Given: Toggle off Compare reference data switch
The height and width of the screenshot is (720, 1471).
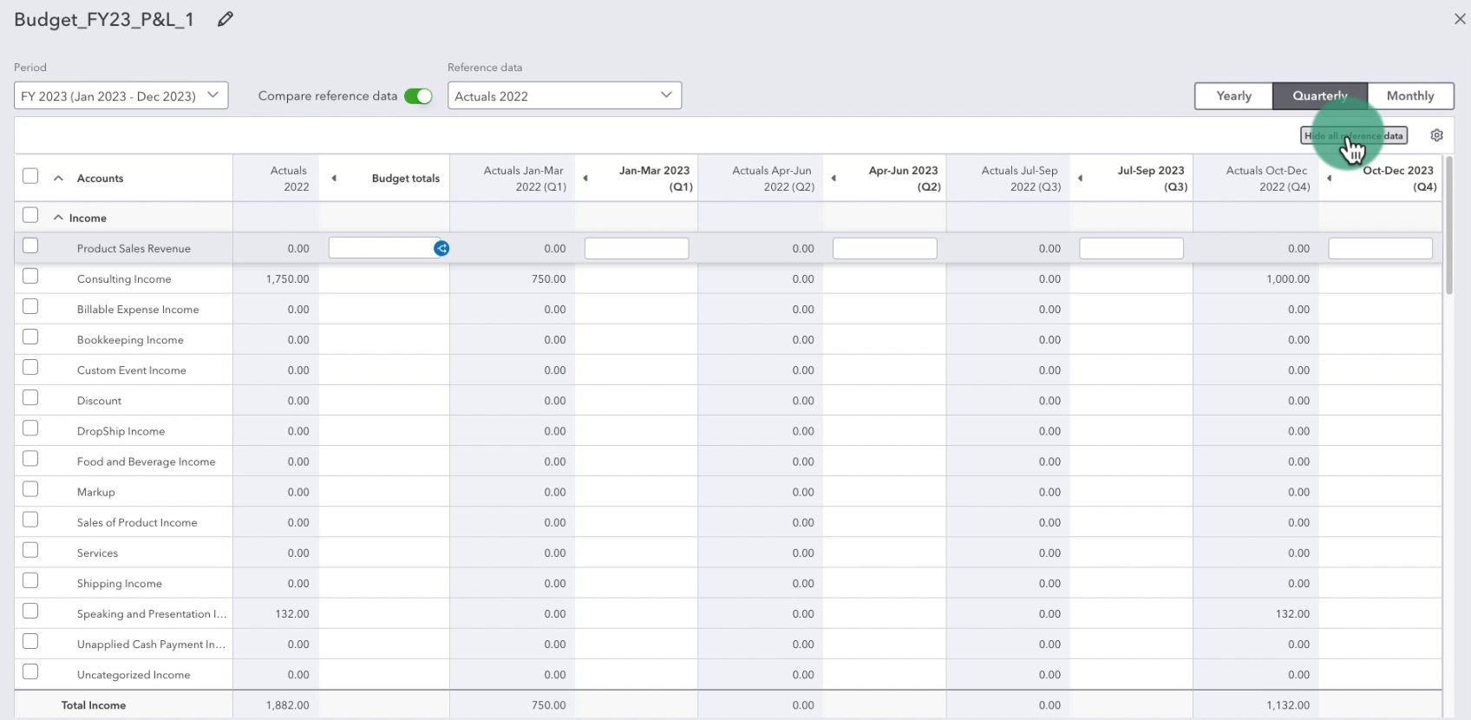Looking at the screenshot, I should (x=418, y=96).
